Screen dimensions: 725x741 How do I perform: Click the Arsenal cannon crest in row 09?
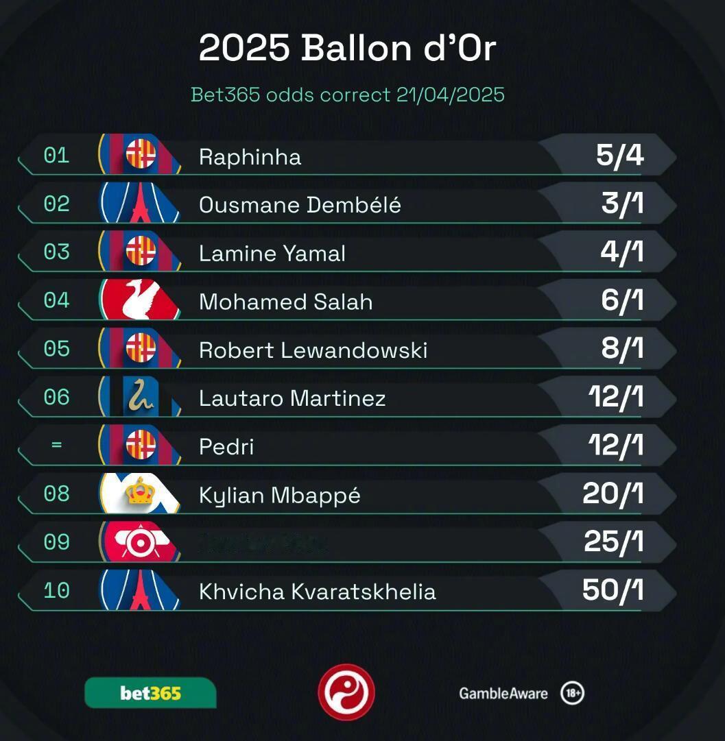point(139,542)
